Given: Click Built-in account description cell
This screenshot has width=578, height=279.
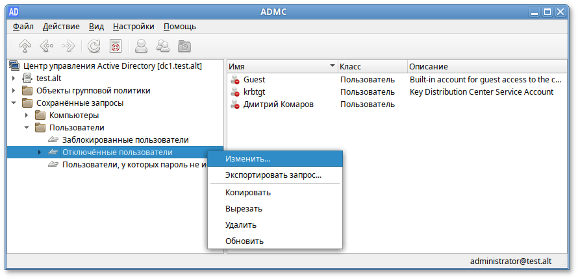Looking at the screenshot, I should (x=486, y=80).
